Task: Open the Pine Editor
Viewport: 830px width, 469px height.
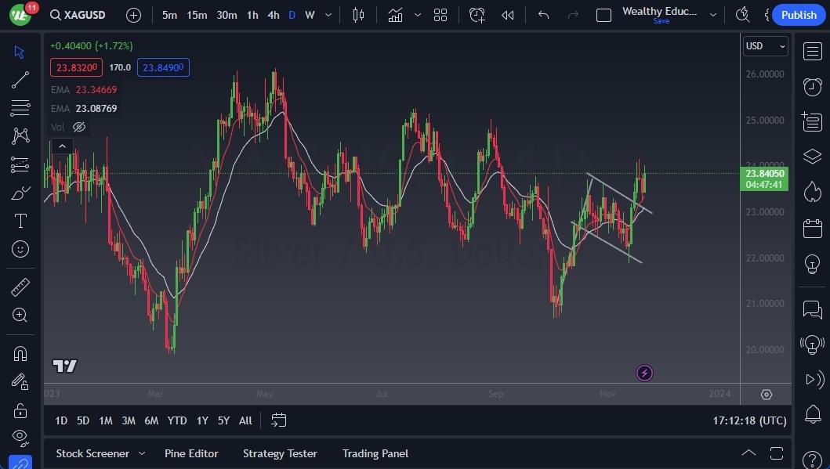Action: (191, 453)
